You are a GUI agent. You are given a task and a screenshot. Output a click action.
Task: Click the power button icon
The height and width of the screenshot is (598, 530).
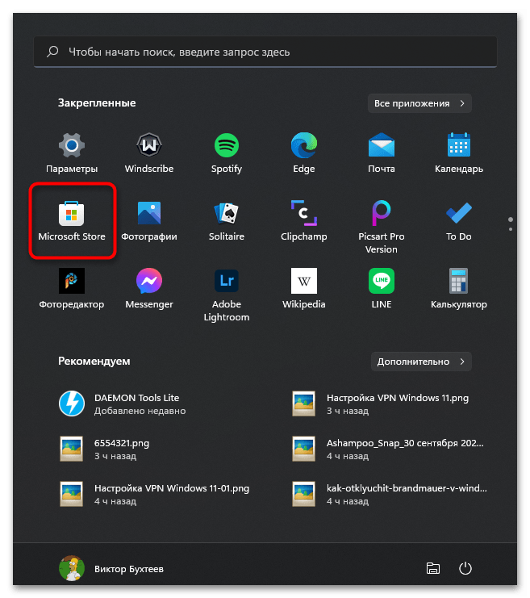465,568
